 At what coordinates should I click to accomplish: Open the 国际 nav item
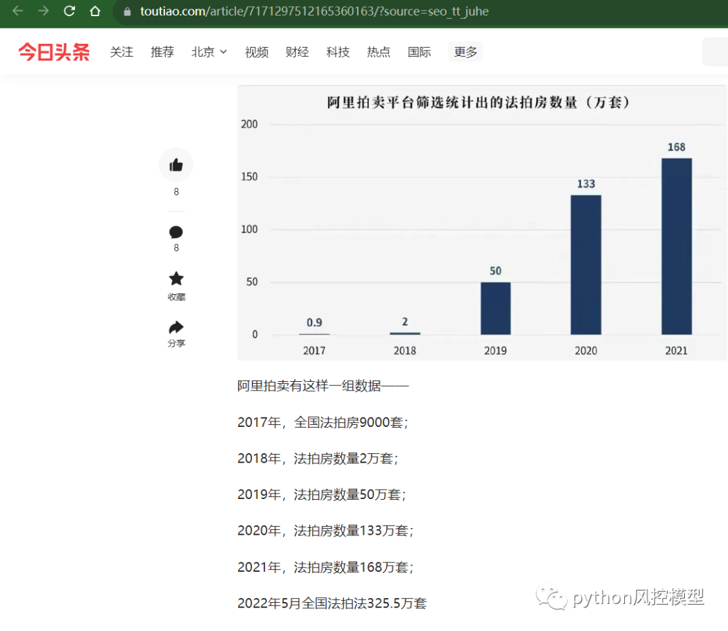click(x=419, y=52)
